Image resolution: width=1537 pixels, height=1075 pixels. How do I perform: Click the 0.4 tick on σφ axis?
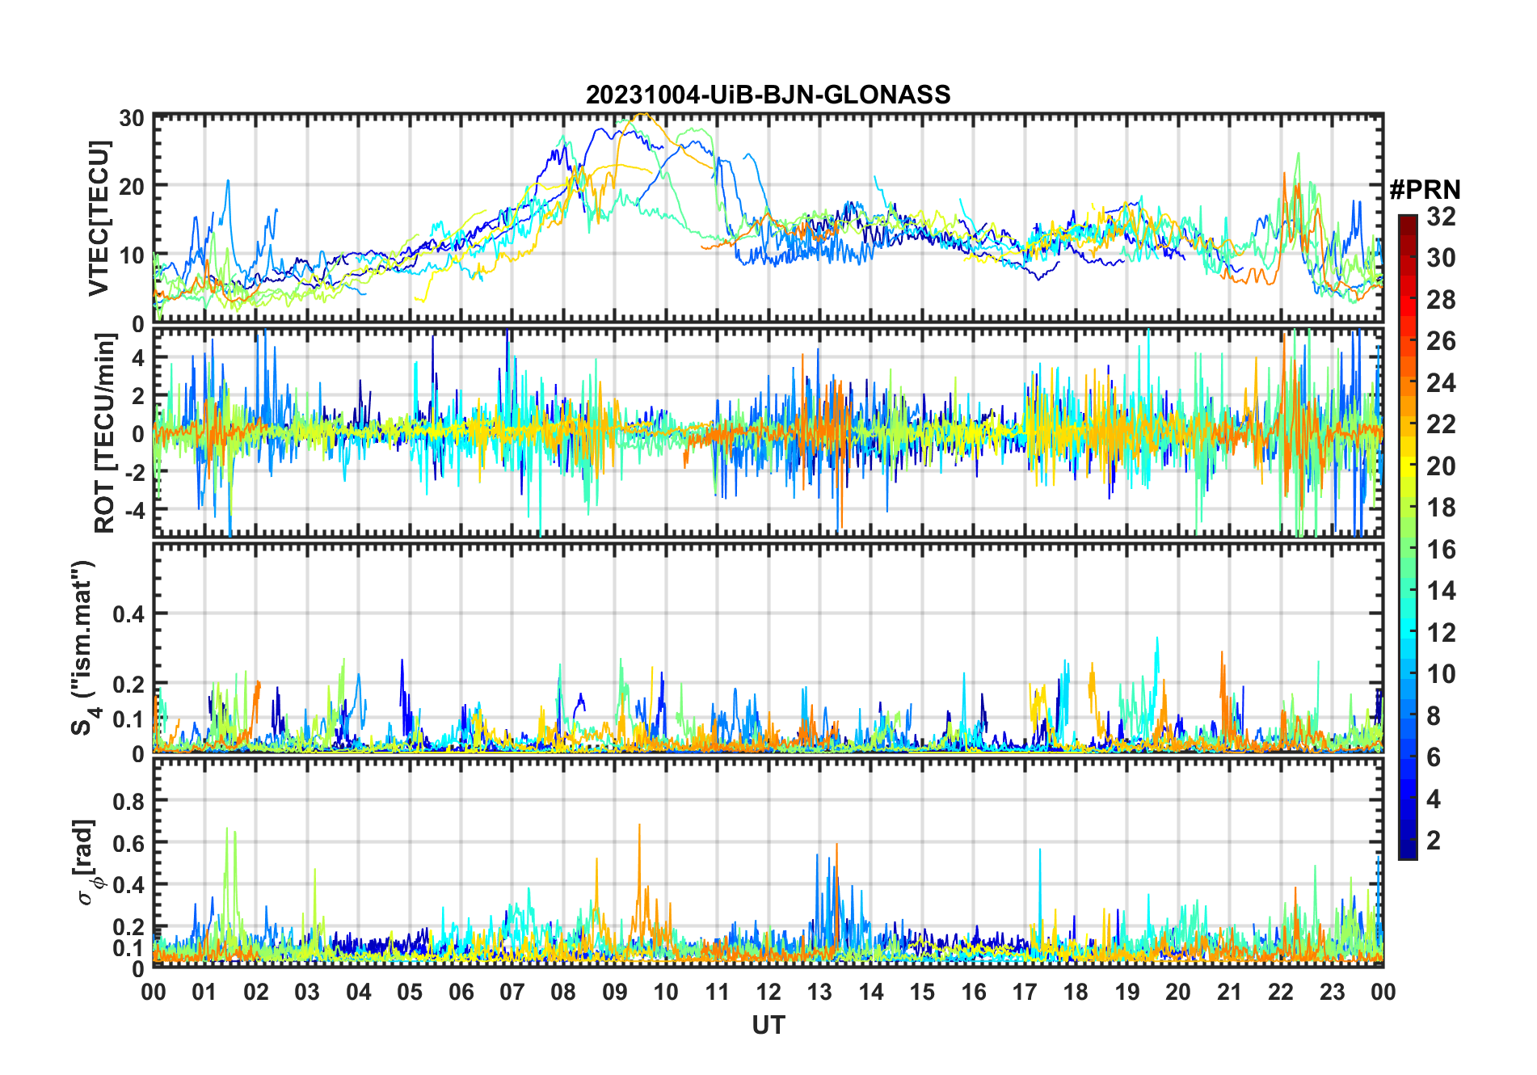pyautogui.click(x=128, y=884)
